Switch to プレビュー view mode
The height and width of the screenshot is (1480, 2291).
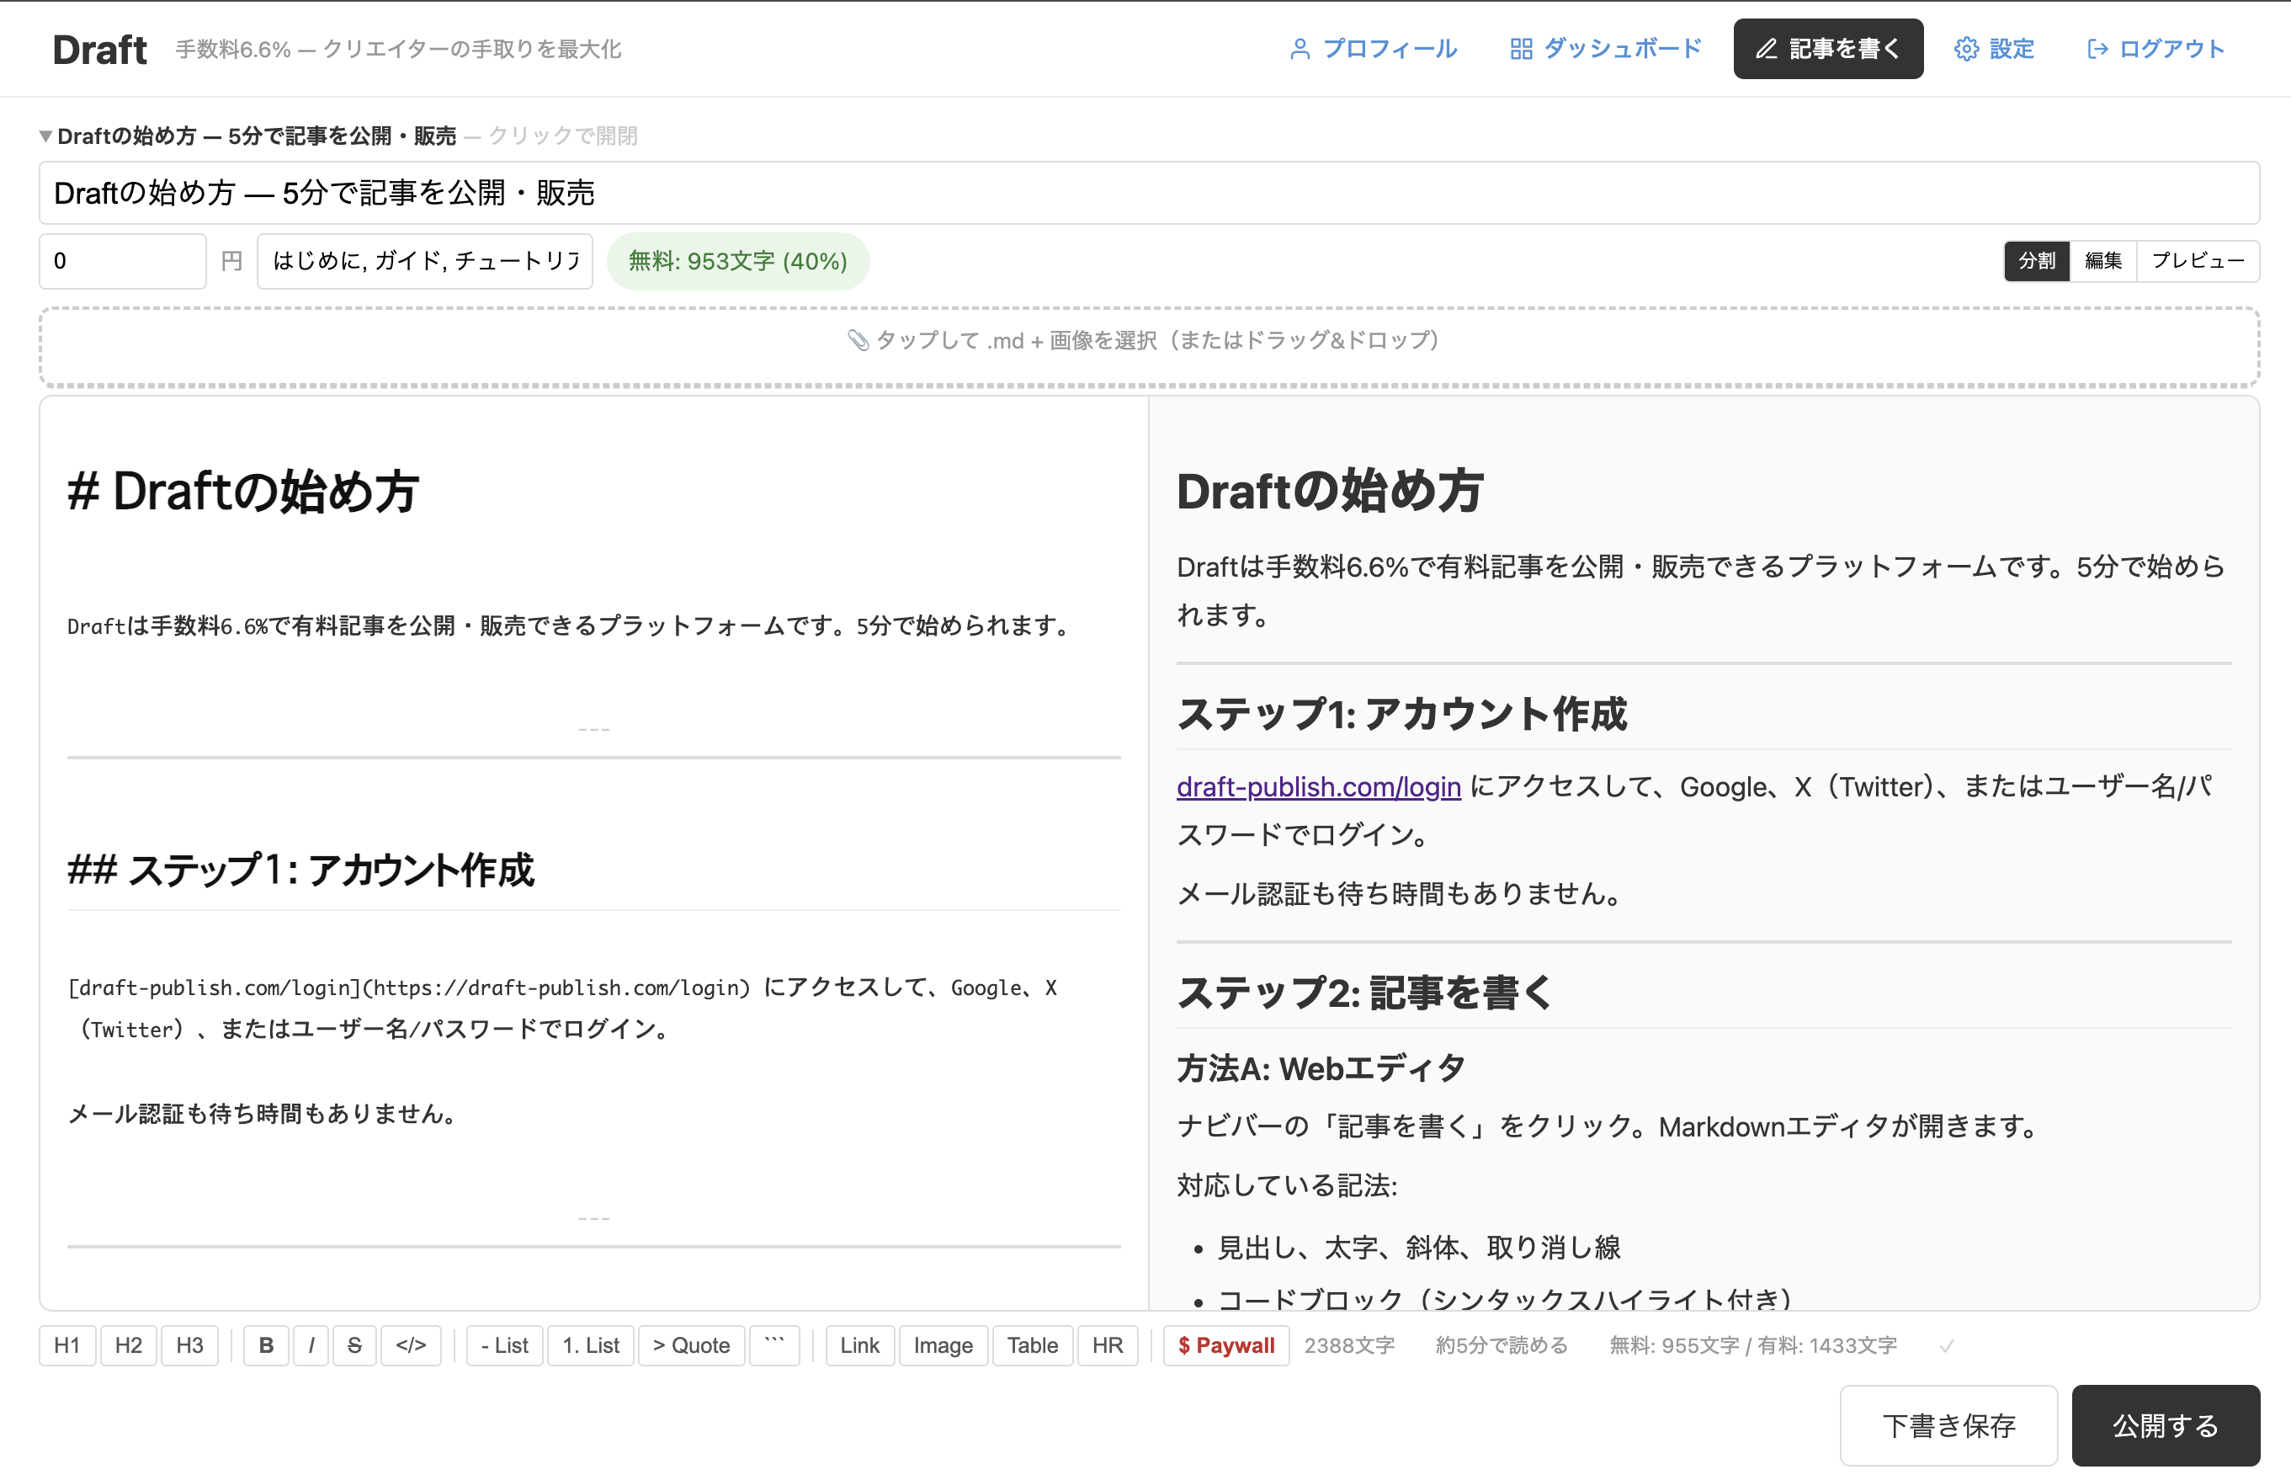pos(2198,260)
